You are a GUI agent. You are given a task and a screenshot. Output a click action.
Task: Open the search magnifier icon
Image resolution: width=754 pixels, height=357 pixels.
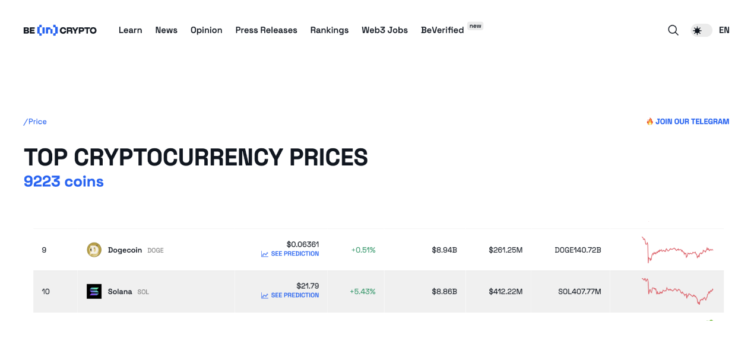[673, 30]
